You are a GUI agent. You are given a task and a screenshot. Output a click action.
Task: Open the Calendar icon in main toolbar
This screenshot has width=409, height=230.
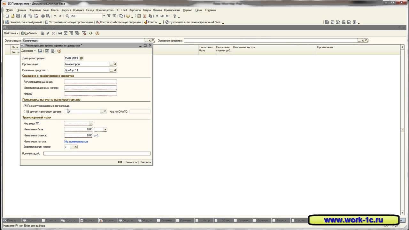pyautogui.click(x=145, y=16)
